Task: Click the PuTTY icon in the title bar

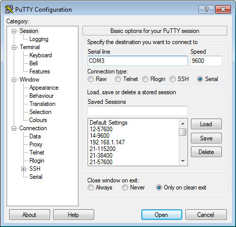Action: pos(9,9)
